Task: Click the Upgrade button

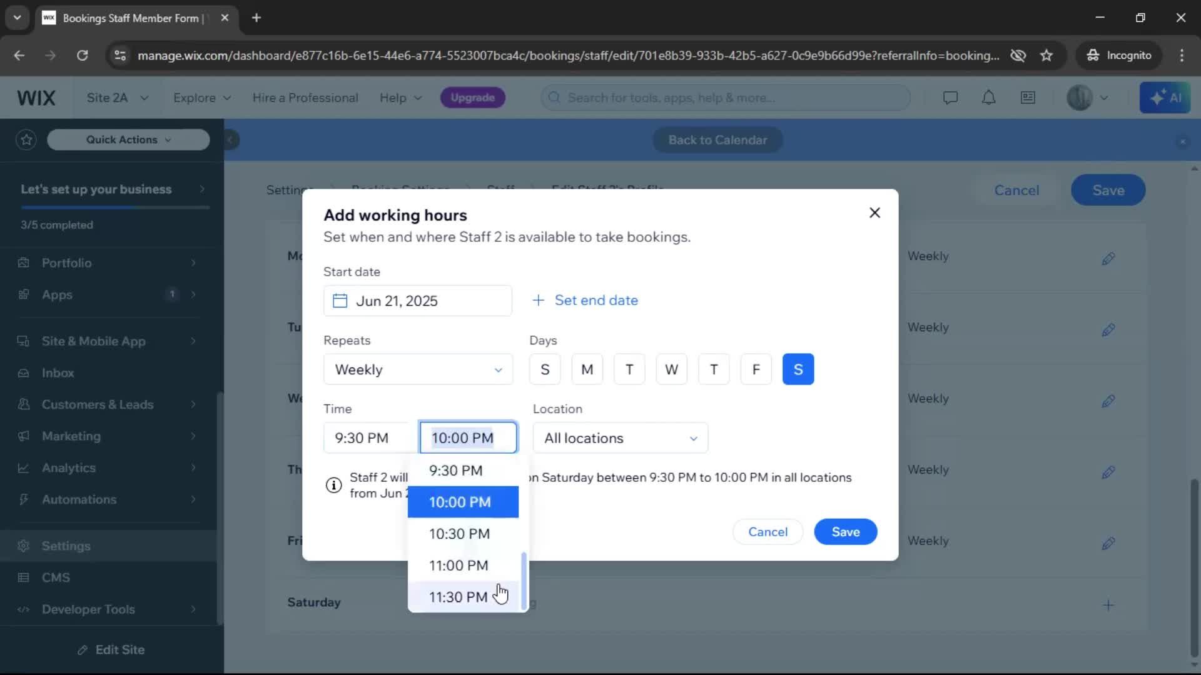Action: 472,97
